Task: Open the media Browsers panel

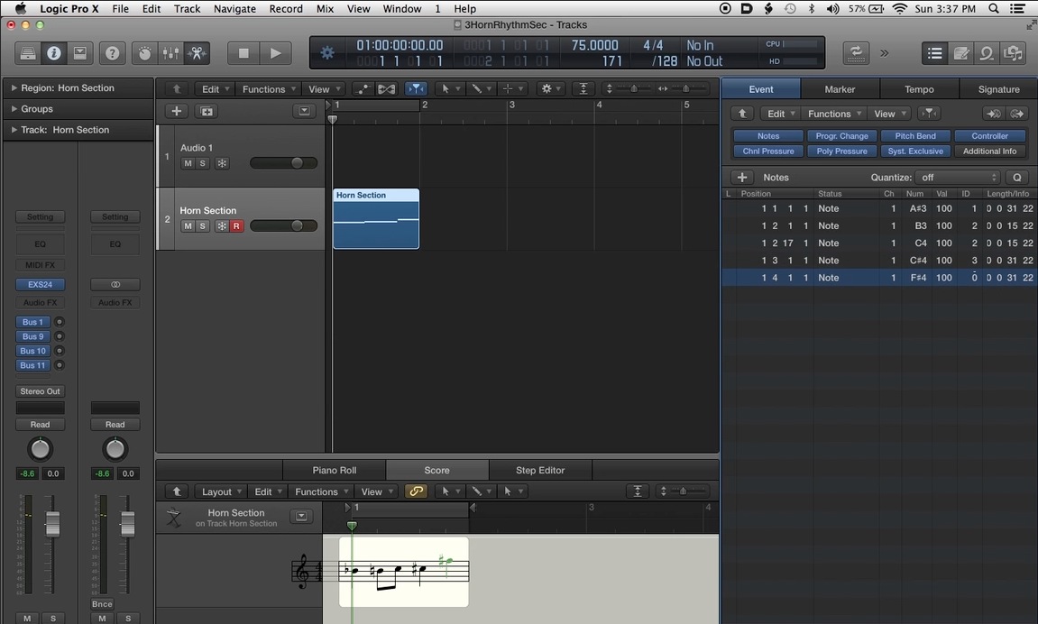Action: pos(1013,53)
